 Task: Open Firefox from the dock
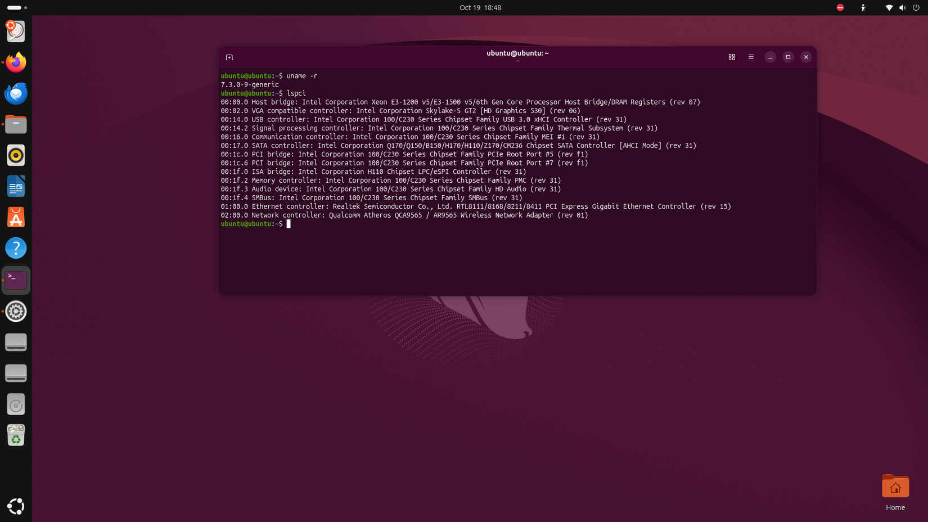pyautogui.click(x=16, y=62)
